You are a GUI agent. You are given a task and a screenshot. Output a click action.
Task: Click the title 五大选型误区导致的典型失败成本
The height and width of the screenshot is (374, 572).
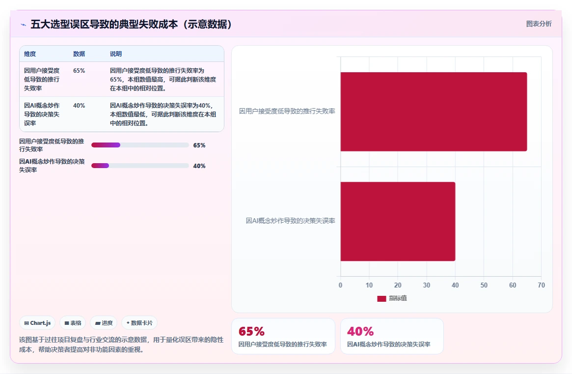[x=131, y=24]
